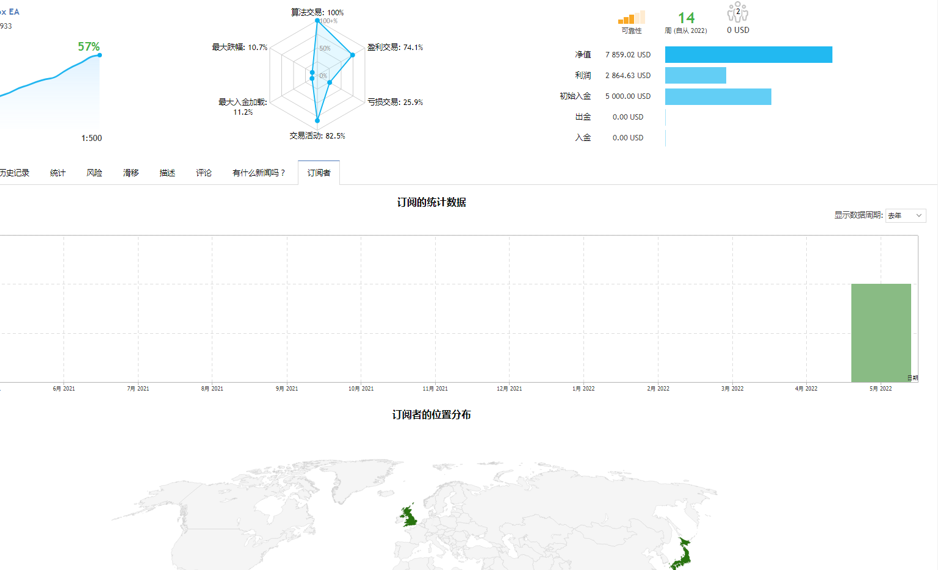
Task: Click the green May 2022 subscription bar
Action: 881,333
